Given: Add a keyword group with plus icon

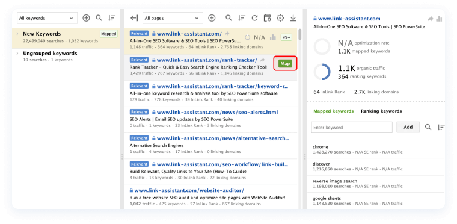Looking at the screenshot, I should 86,18.
